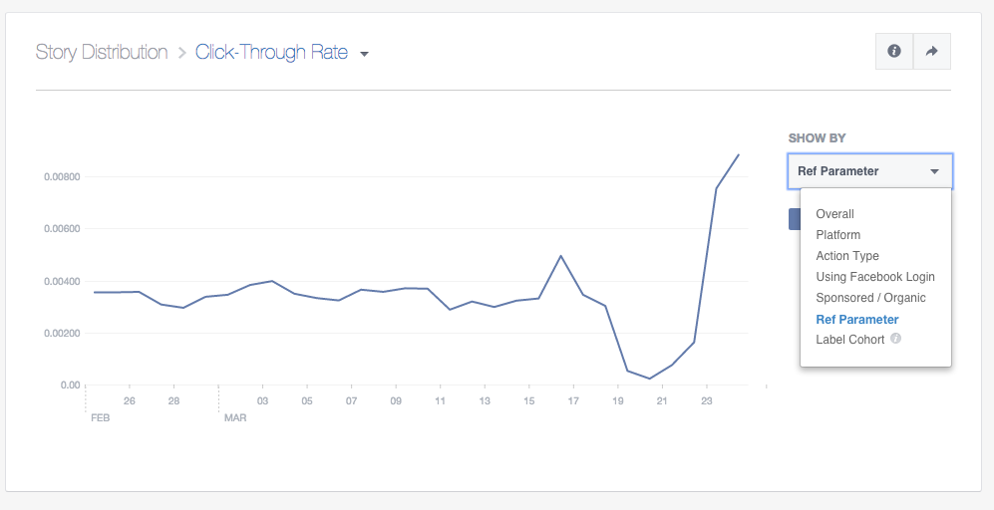The width and height of the screenshot is (994, 510).
Task: Click the 23 date label on axis
Action: click(x=706, y=401)
